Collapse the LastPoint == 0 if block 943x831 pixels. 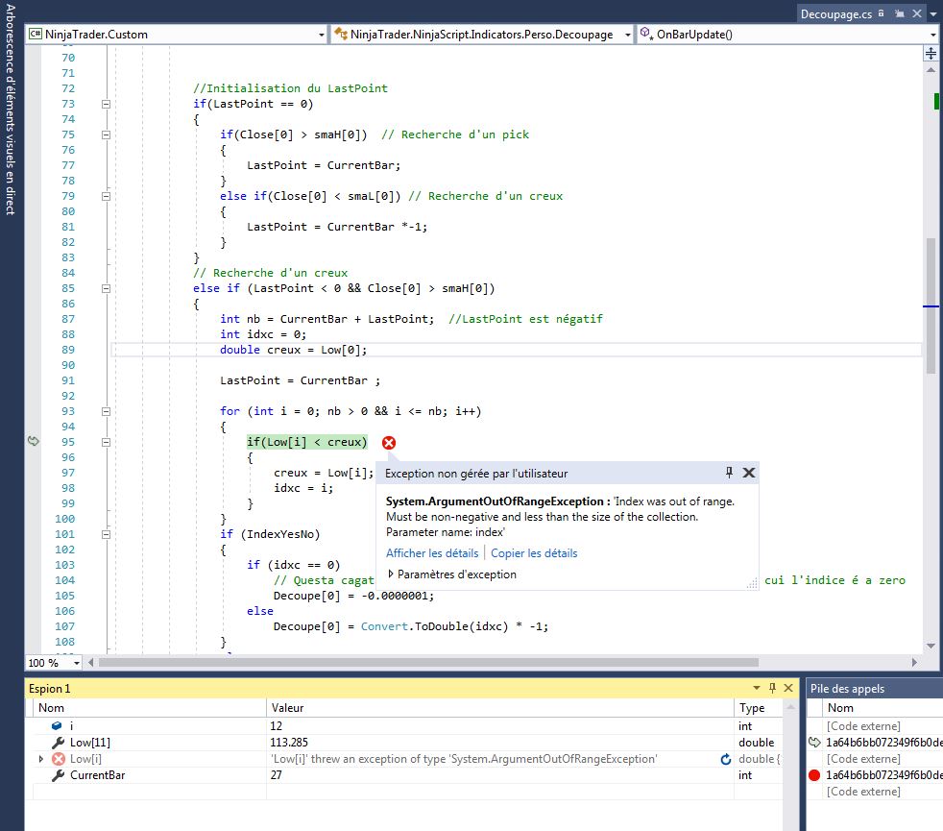pos(106,104)
